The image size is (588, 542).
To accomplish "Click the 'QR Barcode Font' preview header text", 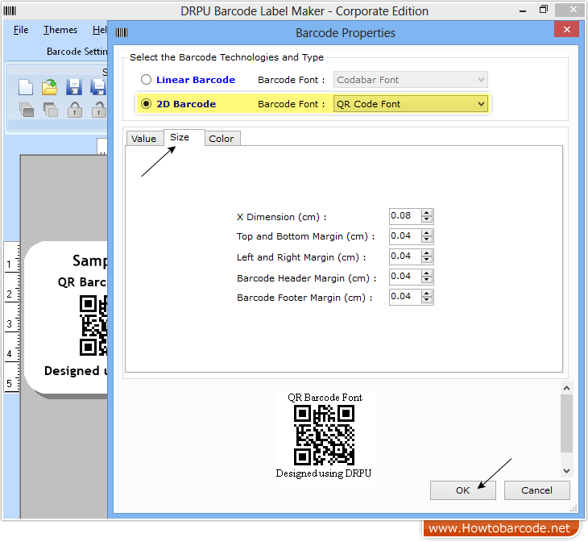I will point(325,398).
